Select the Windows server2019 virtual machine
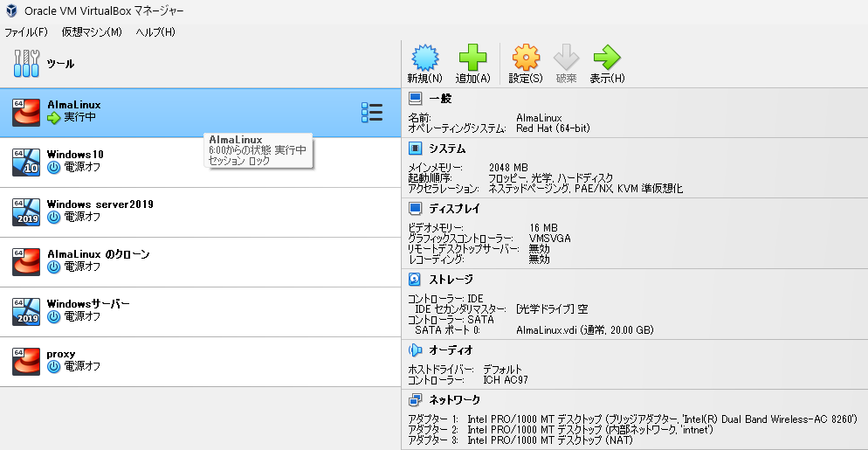The width and height of the screenshot is (868, 450). (200, 212)
